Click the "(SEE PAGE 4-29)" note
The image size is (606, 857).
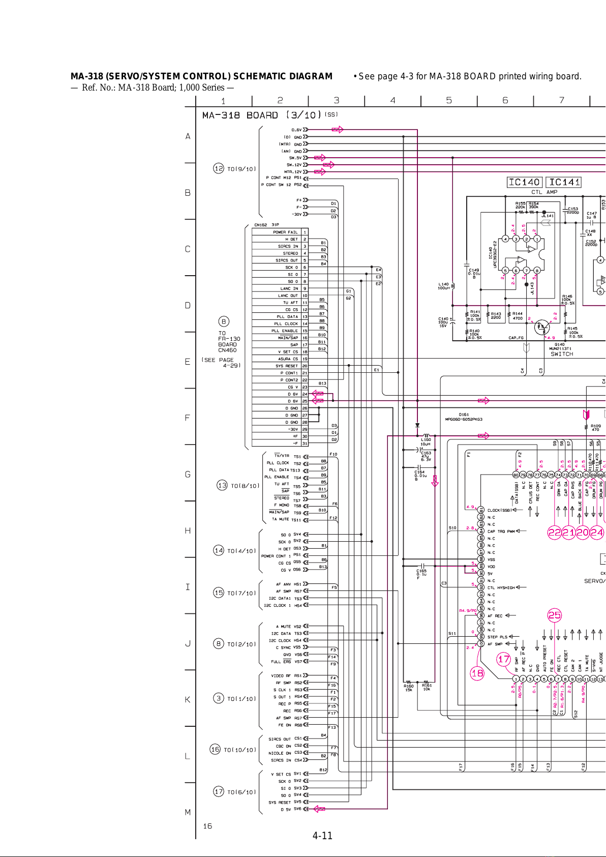(221, 363)
